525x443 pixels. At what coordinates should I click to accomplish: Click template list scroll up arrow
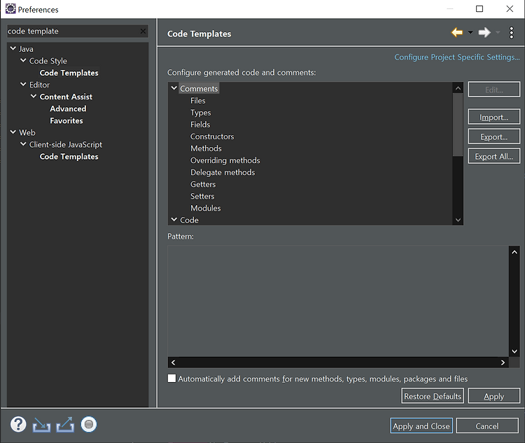[x=458, y=88]
